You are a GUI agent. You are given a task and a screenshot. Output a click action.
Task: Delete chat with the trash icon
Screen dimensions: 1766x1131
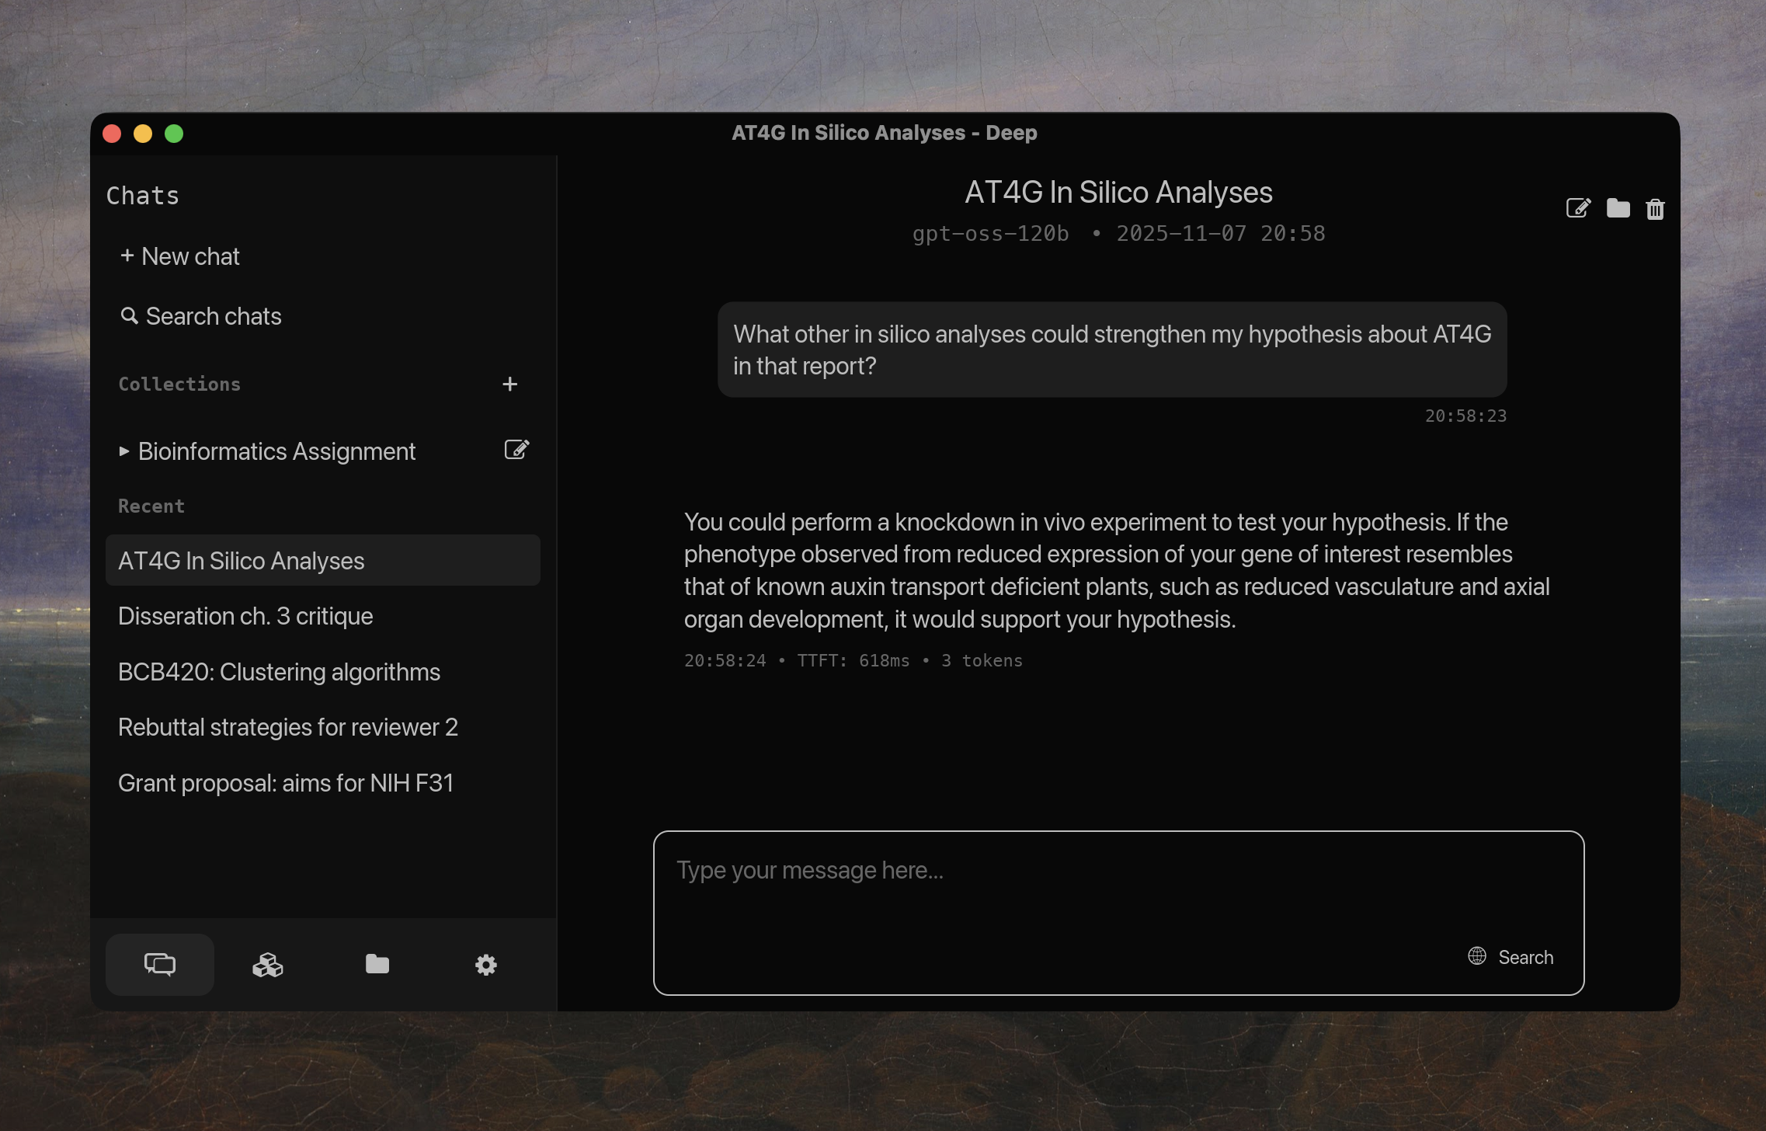pos(1655,209)
